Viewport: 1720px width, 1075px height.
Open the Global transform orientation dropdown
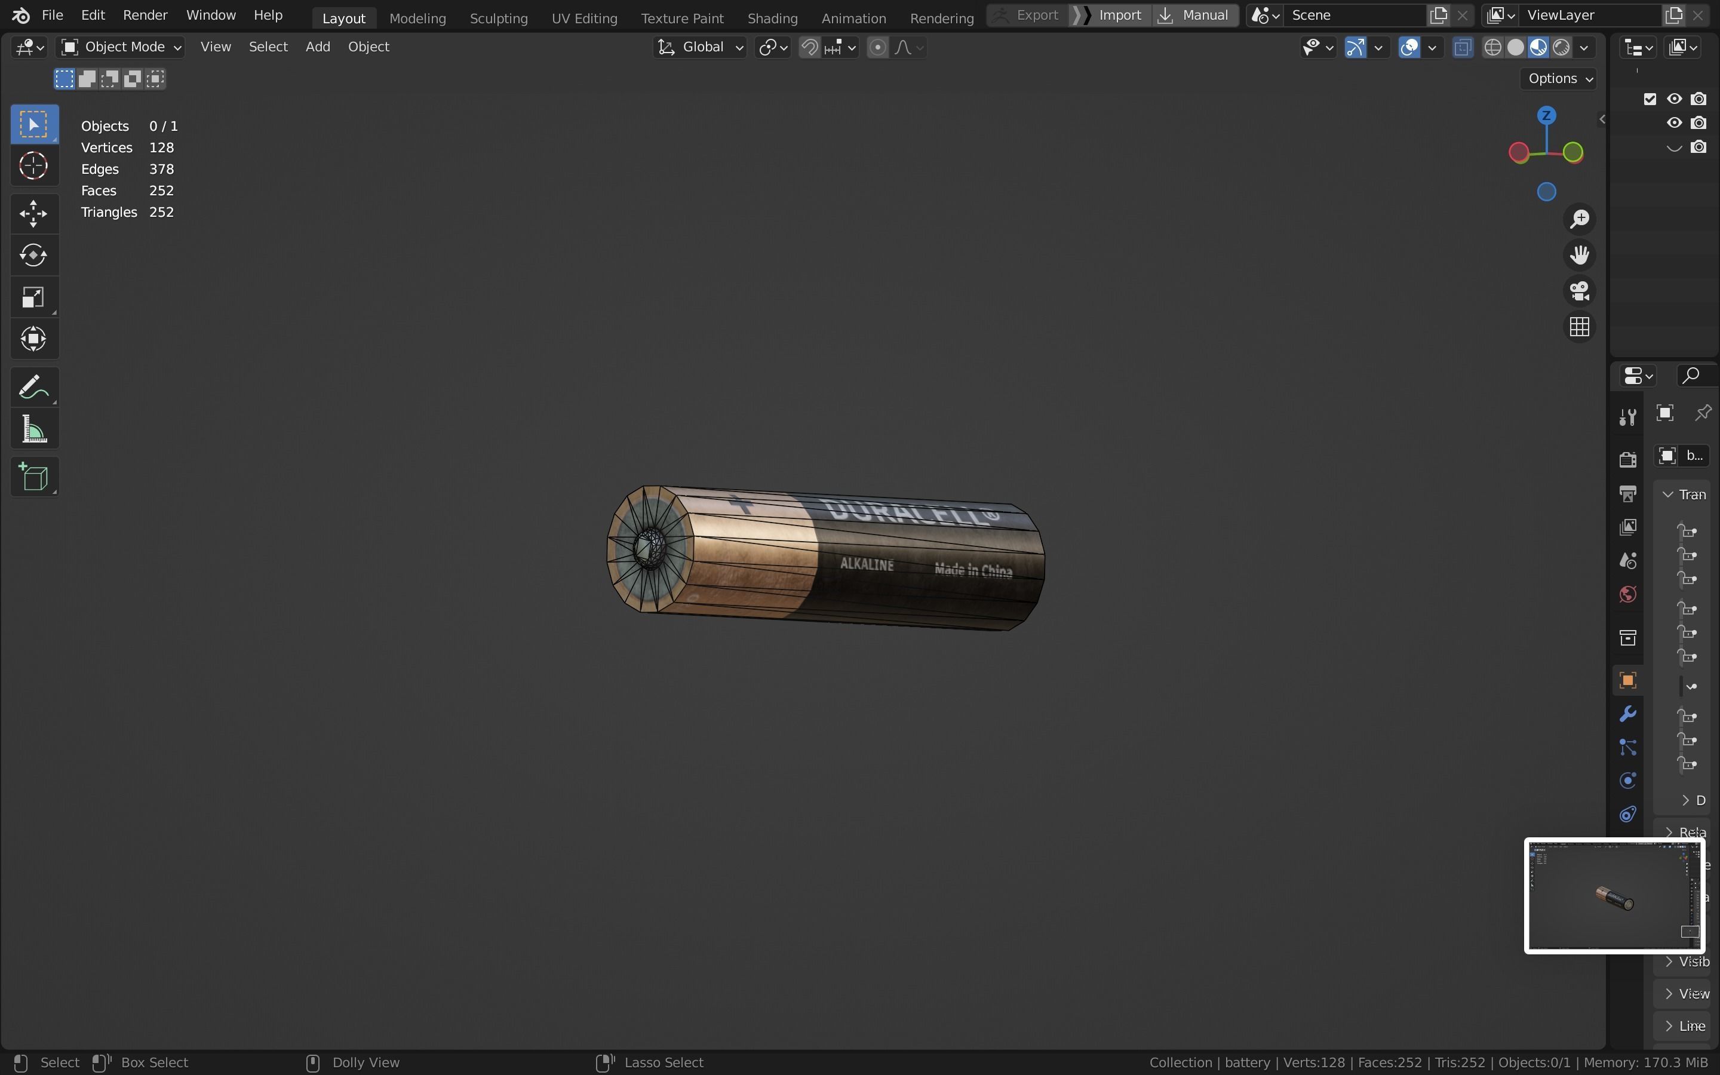(x=700, y=47)
